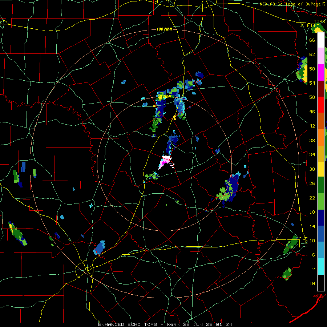Click the '66' legend value
327x327 pixels.
coord(312,40)
